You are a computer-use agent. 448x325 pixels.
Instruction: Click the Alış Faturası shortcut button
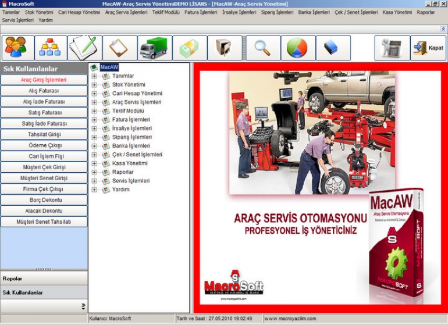coord(44,91)
